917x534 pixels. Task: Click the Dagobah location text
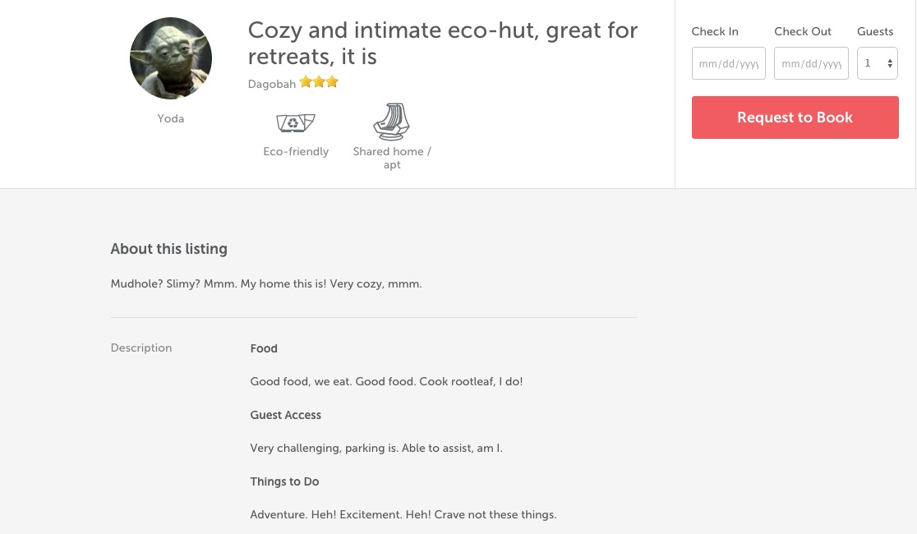click(272, 85)
